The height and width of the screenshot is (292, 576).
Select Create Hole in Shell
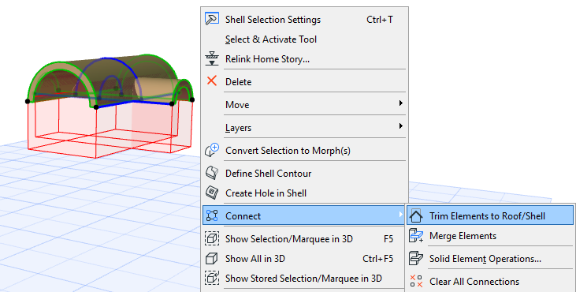tap(304, 193)
